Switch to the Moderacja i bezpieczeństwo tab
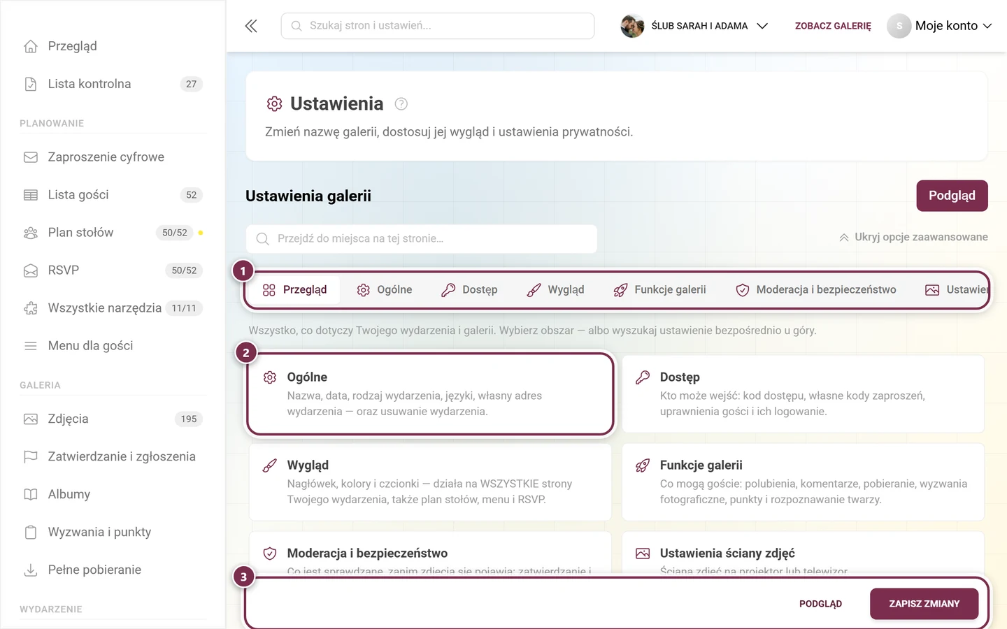This screenshot has width=1007, height=629. (x=816, y=290)
